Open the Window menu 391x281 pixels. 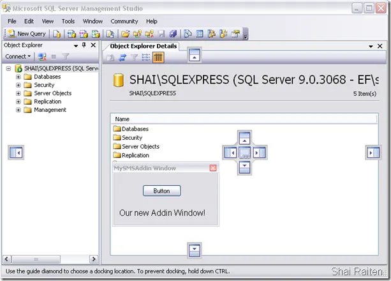pos(92,21)
